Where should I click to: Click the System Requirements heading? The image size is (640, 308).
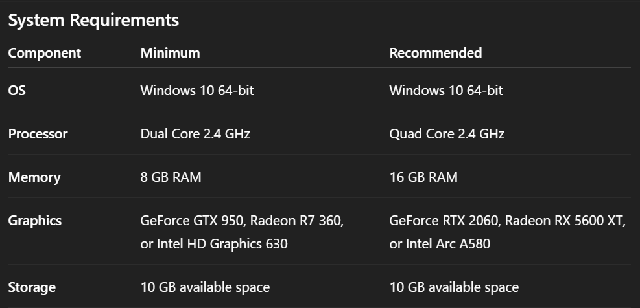tap(93, 21)
